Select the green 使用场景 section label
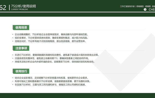The height and width of the screenshot is (98, 155). (21, 27)
